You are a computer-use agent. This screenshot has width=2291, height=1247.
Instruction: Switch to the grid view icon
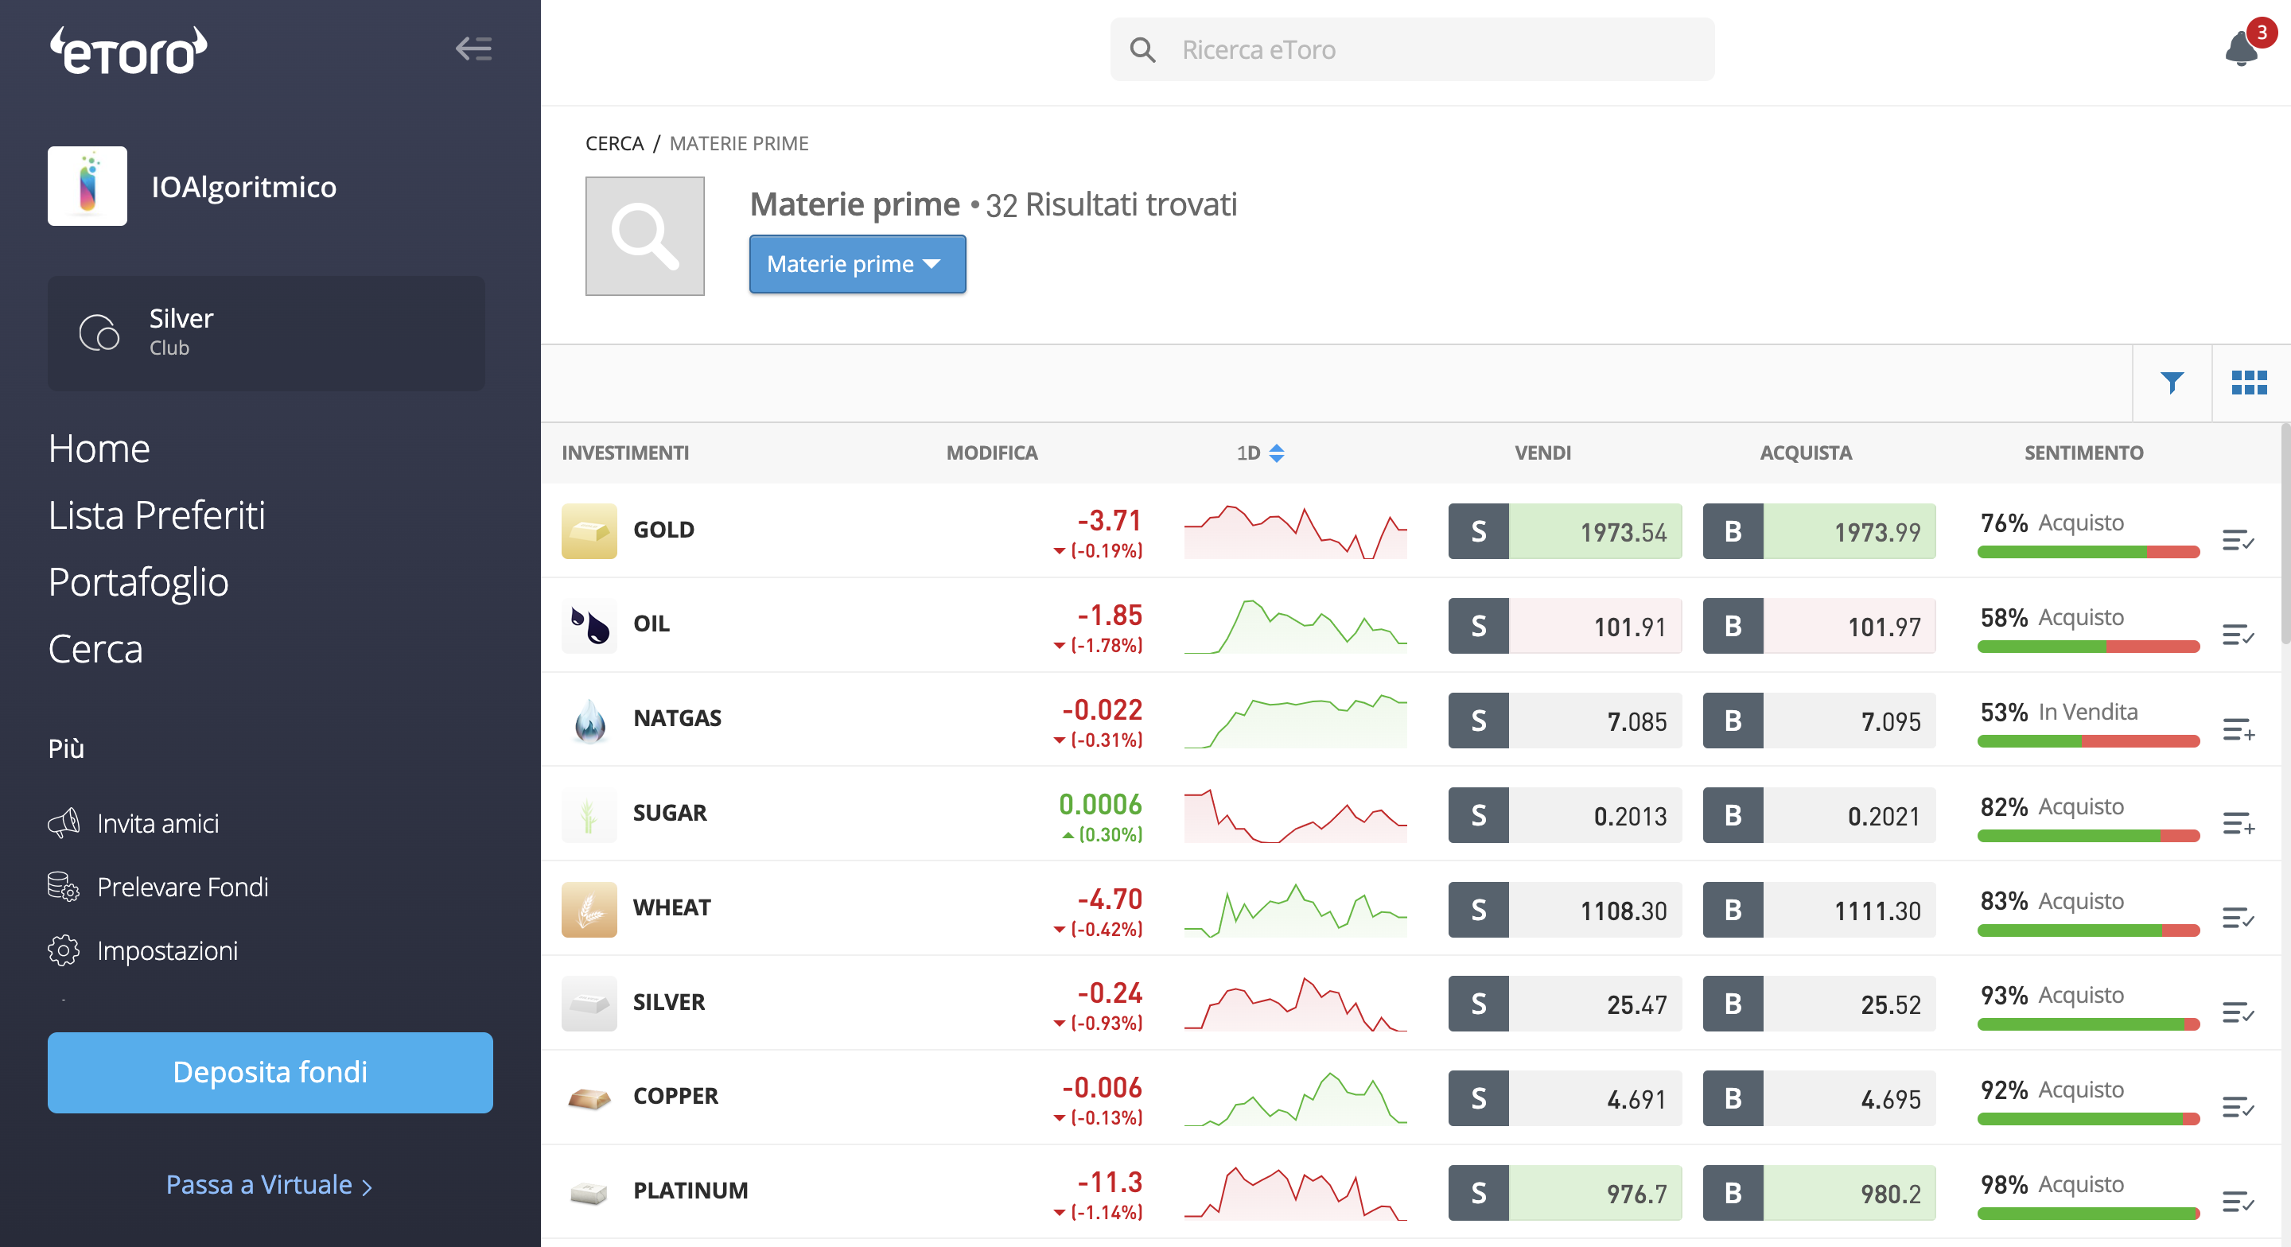(x=2249, y=383)
